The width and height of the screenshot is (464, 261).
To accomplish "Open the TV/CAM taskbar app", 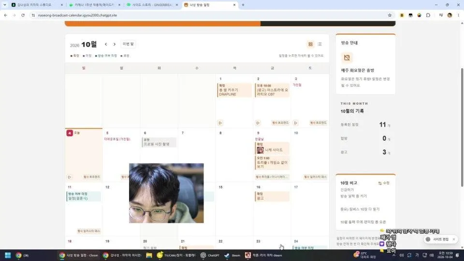I will pyautogui.click(x=176, y=255).
